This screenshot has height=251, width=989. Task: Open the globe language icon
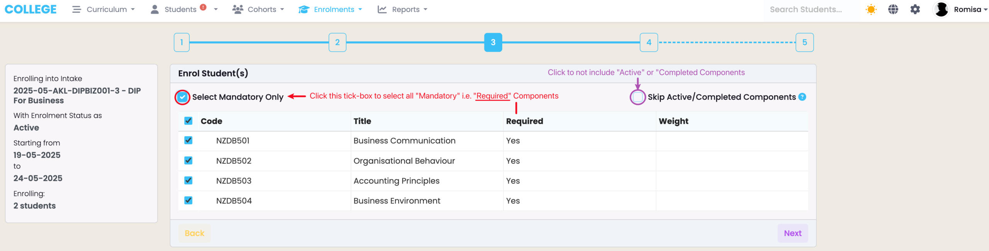[x=893, y=9]
